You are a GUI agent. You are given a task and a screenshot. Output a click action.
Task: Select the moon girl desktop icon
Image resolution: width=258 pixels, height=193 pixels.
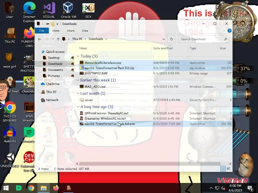coord(10,60)
